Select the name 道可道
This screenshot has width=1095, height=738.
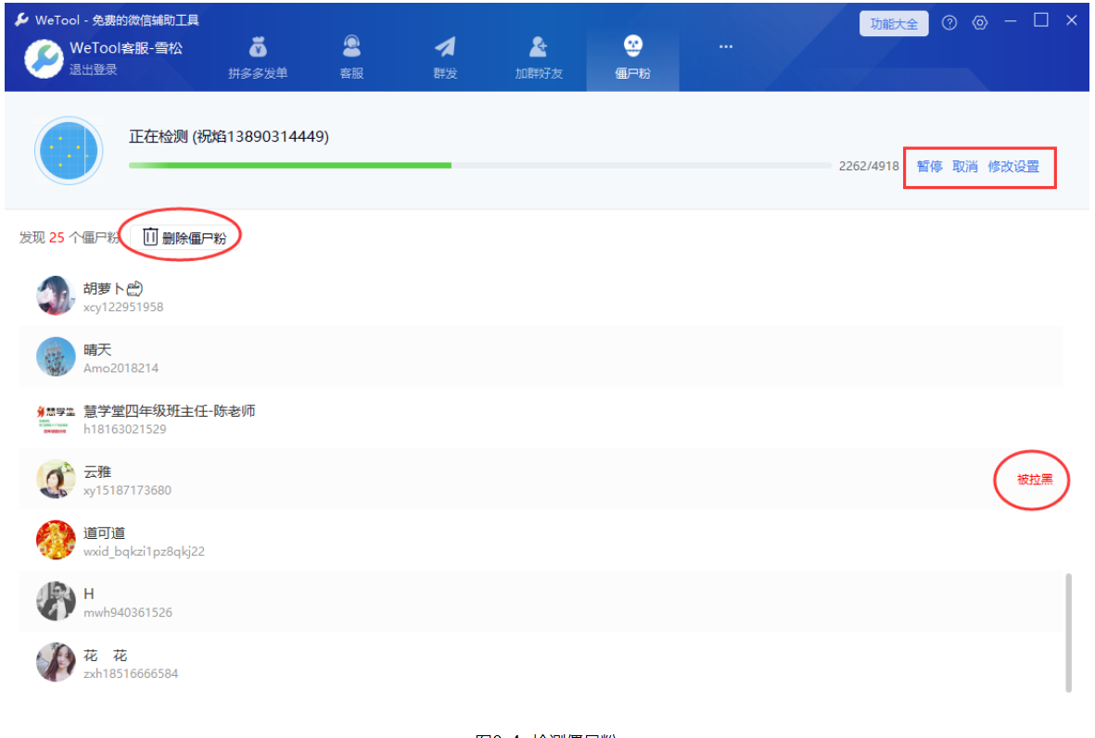coord(104,533)
